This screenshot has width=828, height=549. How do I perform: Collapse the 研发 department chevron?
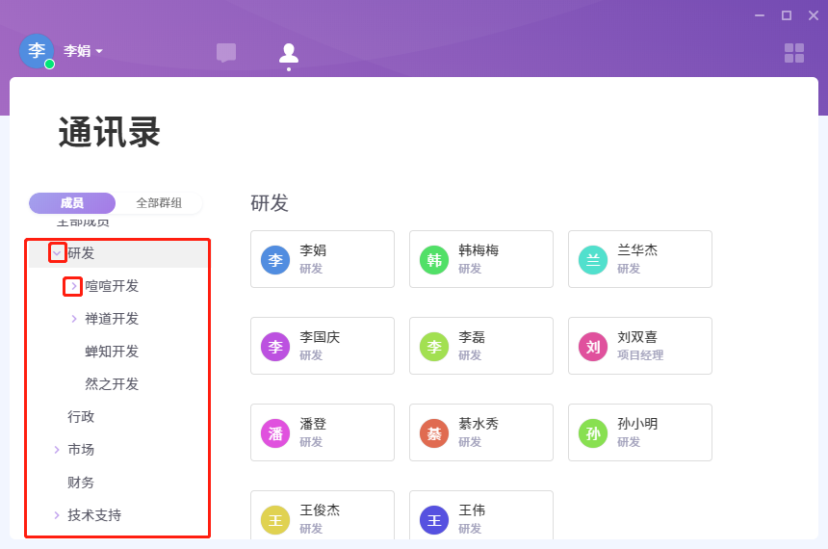(57, 253)
